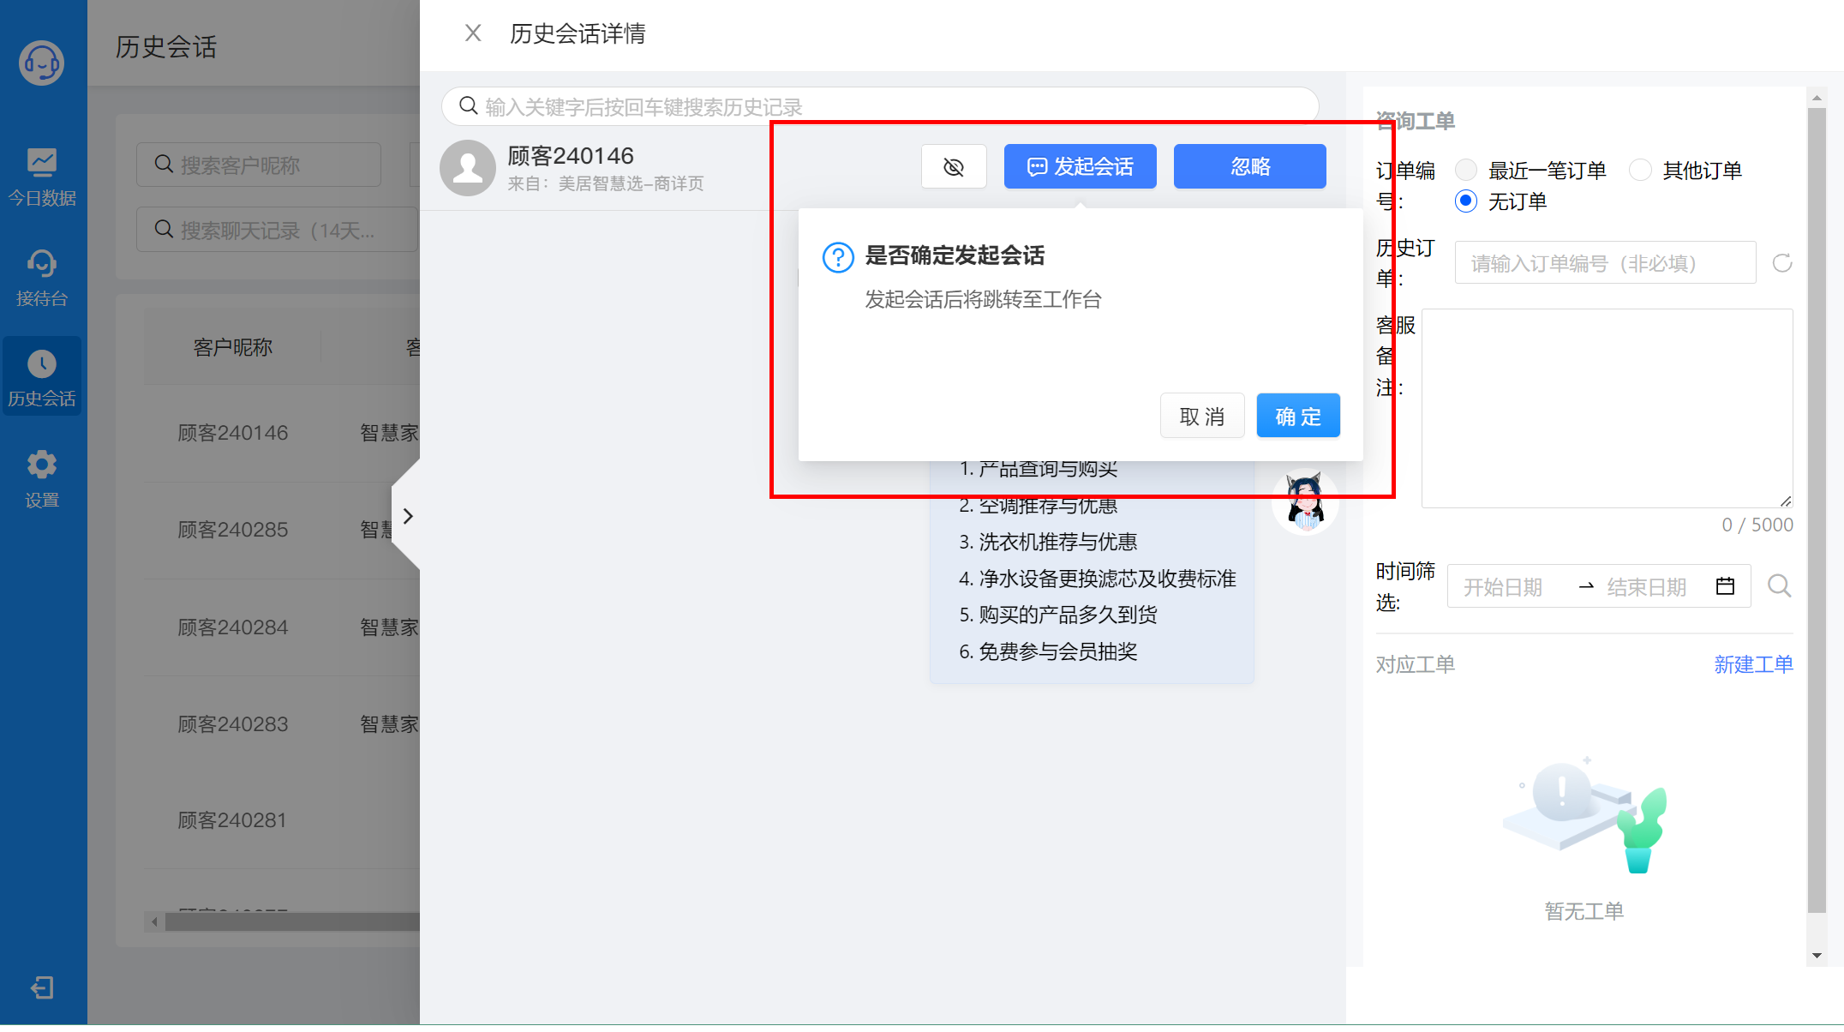
Task: Click the 客户昵称 column header
Action: tap(232, 347)
